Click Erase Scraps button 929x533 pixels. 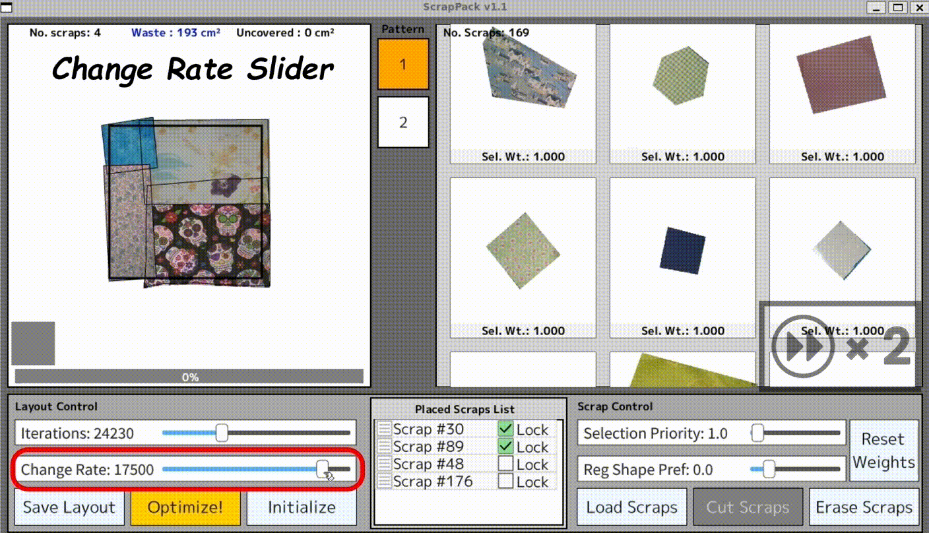pos(864,507)
